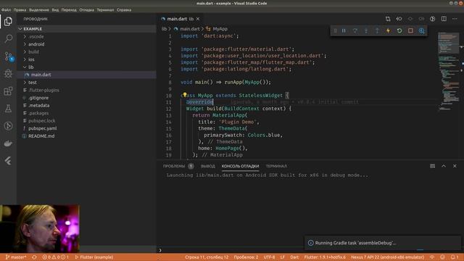The width and height of the screenshot is (464, 261).
Task: Click the code minimap overview
Action: point(448,71)
